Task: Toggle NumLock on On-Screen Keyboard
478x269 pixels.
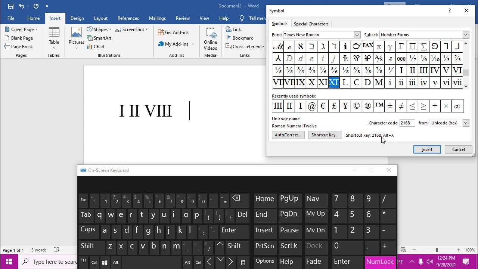Action: 380,262
